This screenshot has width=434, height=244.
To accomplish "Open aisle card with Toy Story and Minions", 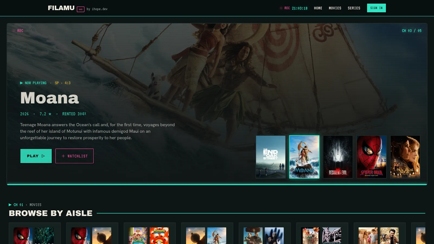I will pyautogui.click(x=150, y=233).
